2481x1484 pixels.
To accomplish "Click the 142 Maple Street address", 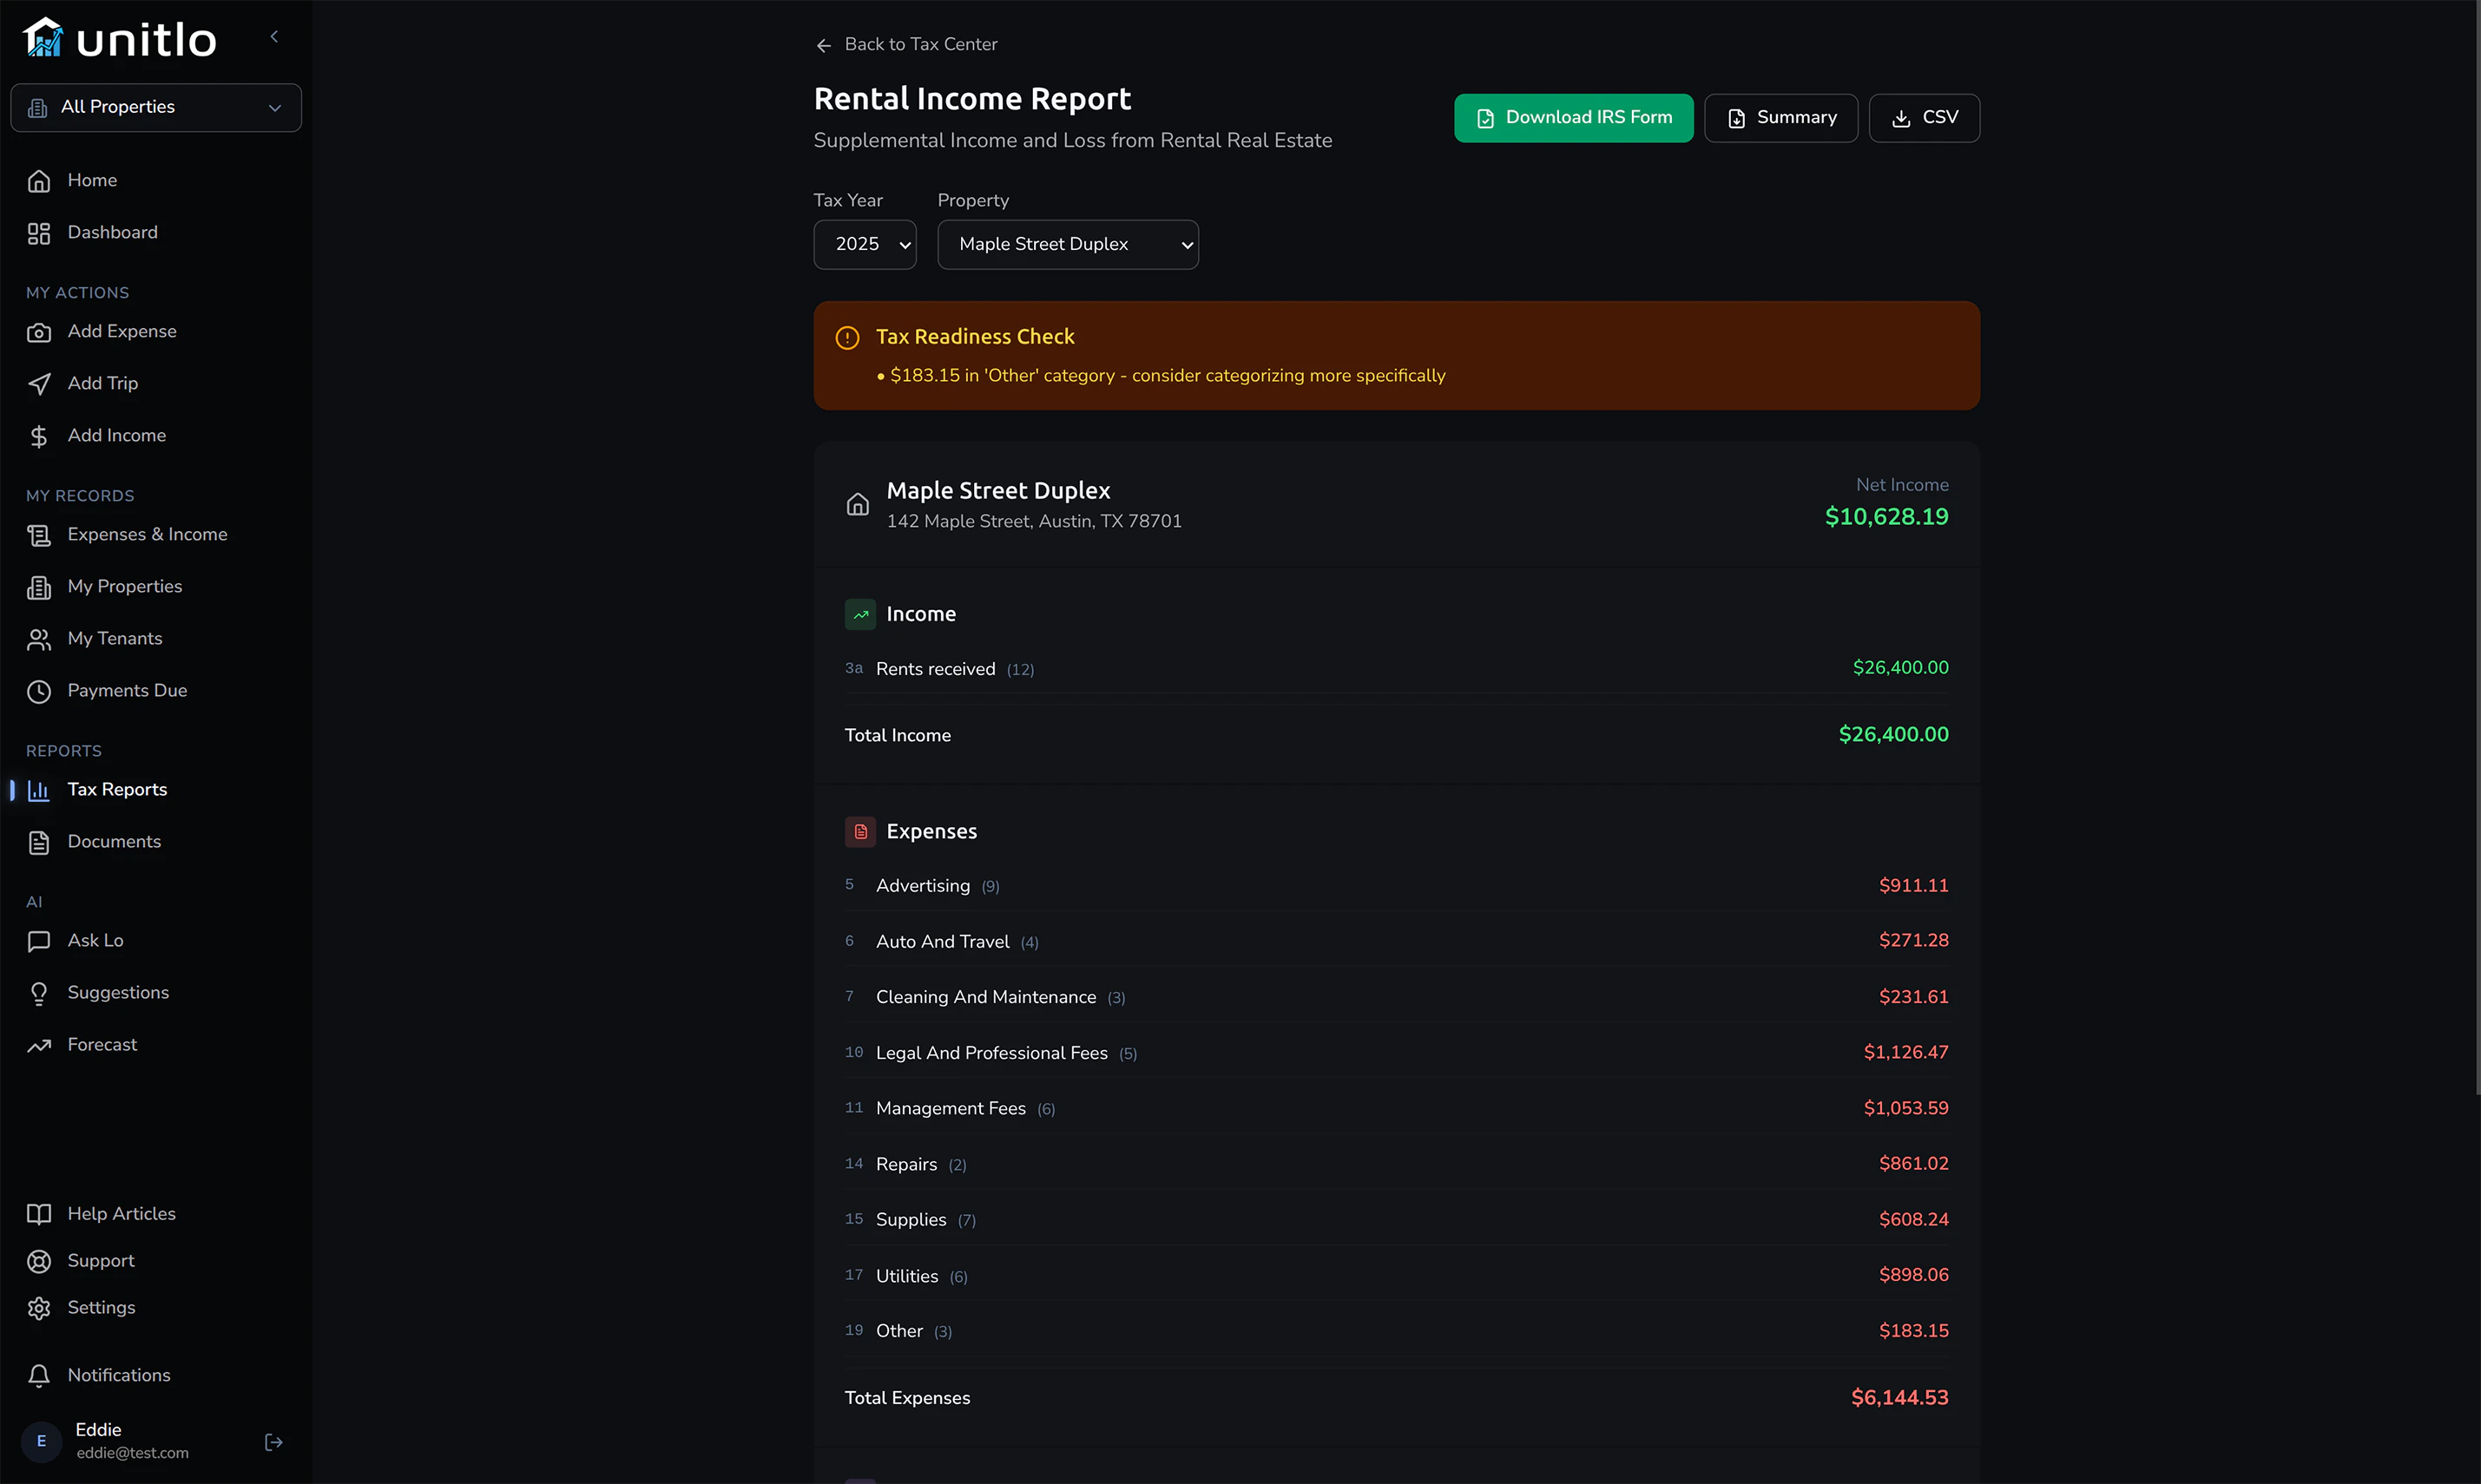I will click(x=1034, y=522).
